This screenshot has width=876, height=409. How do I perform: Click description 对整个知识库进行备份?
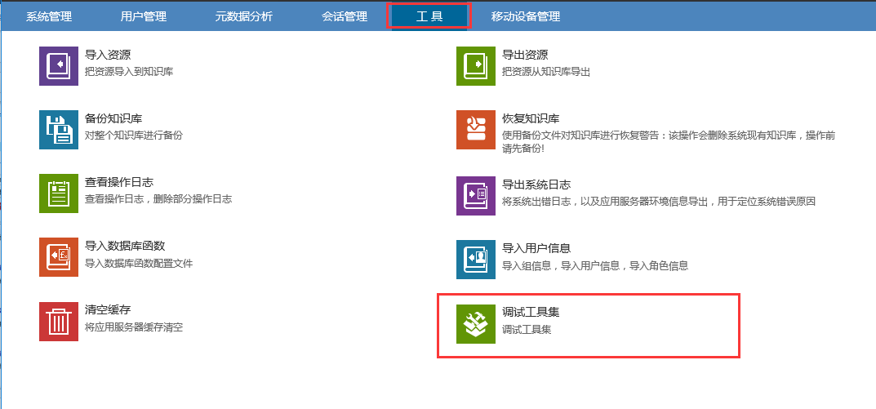(134, 136)
